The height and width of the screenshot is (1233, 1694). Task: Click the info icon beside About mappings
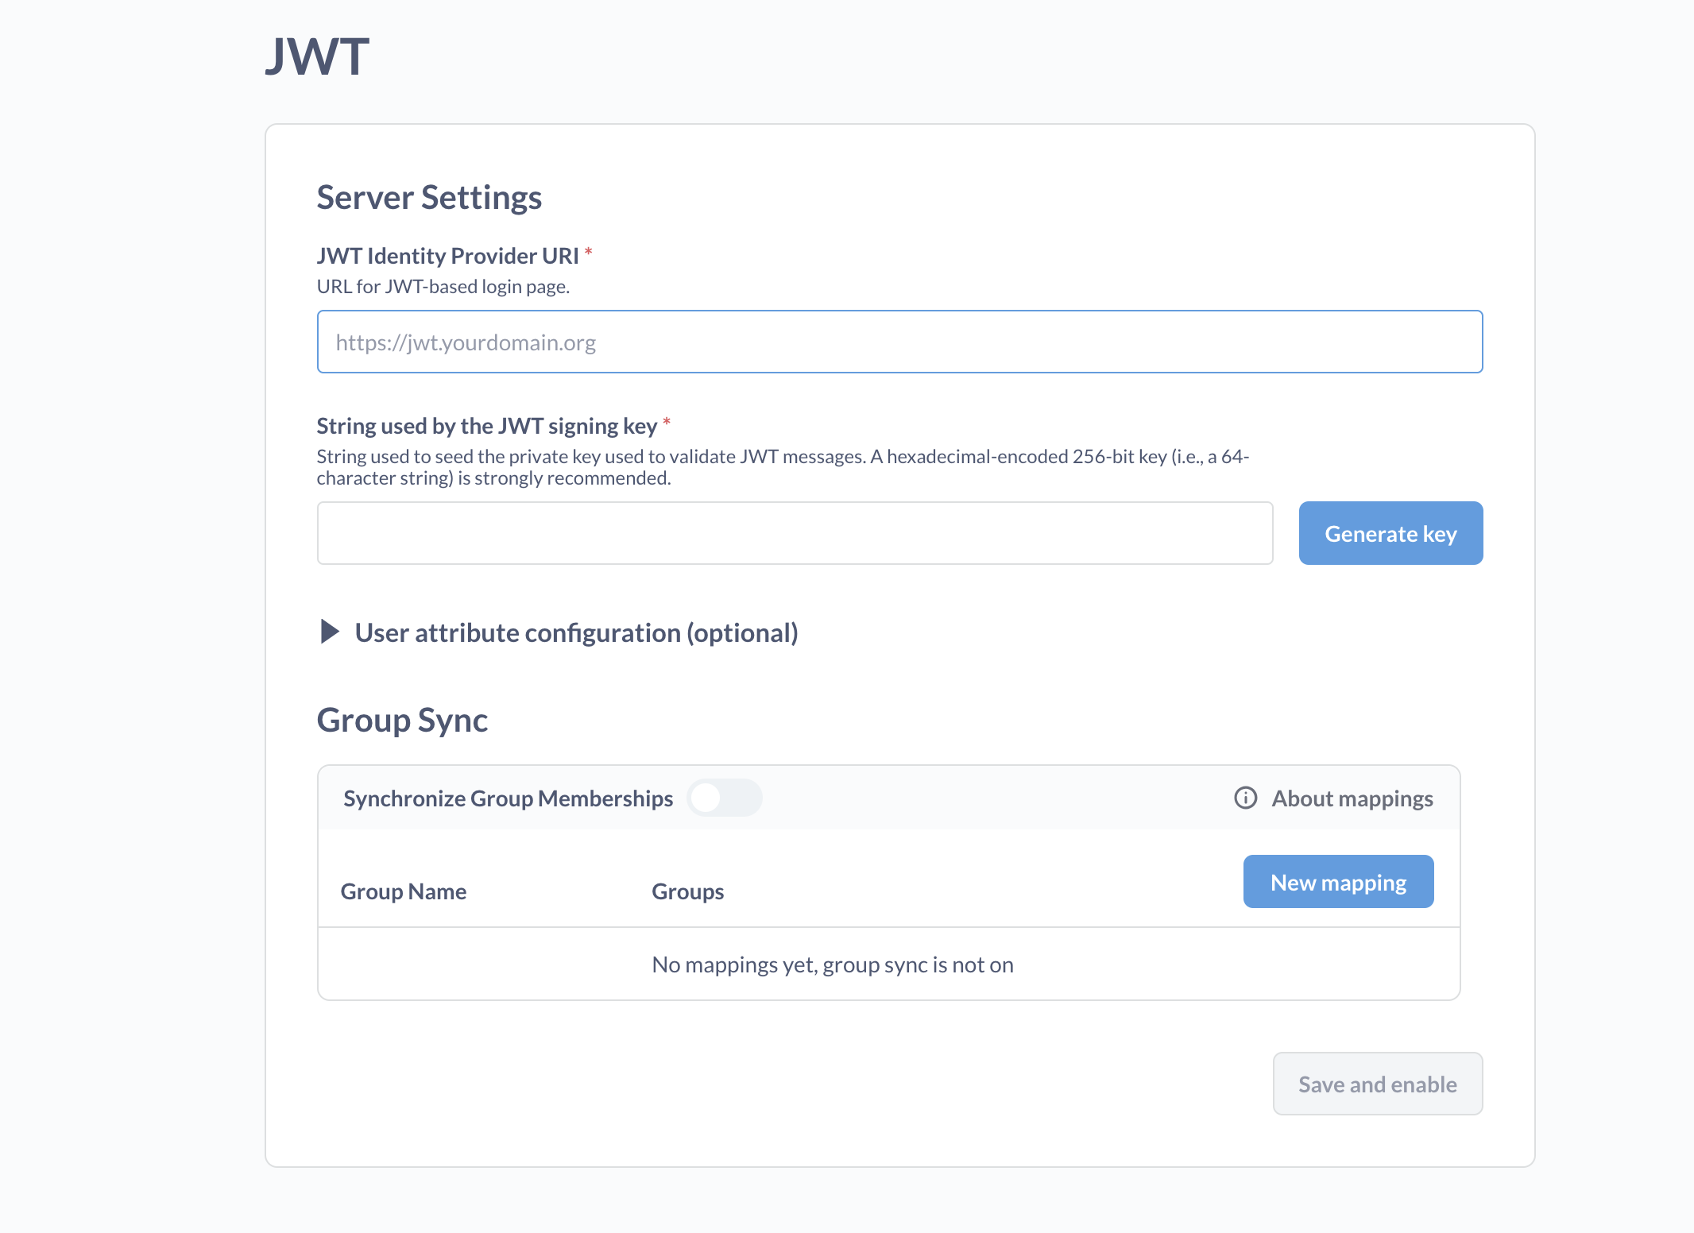point(1244,798)
